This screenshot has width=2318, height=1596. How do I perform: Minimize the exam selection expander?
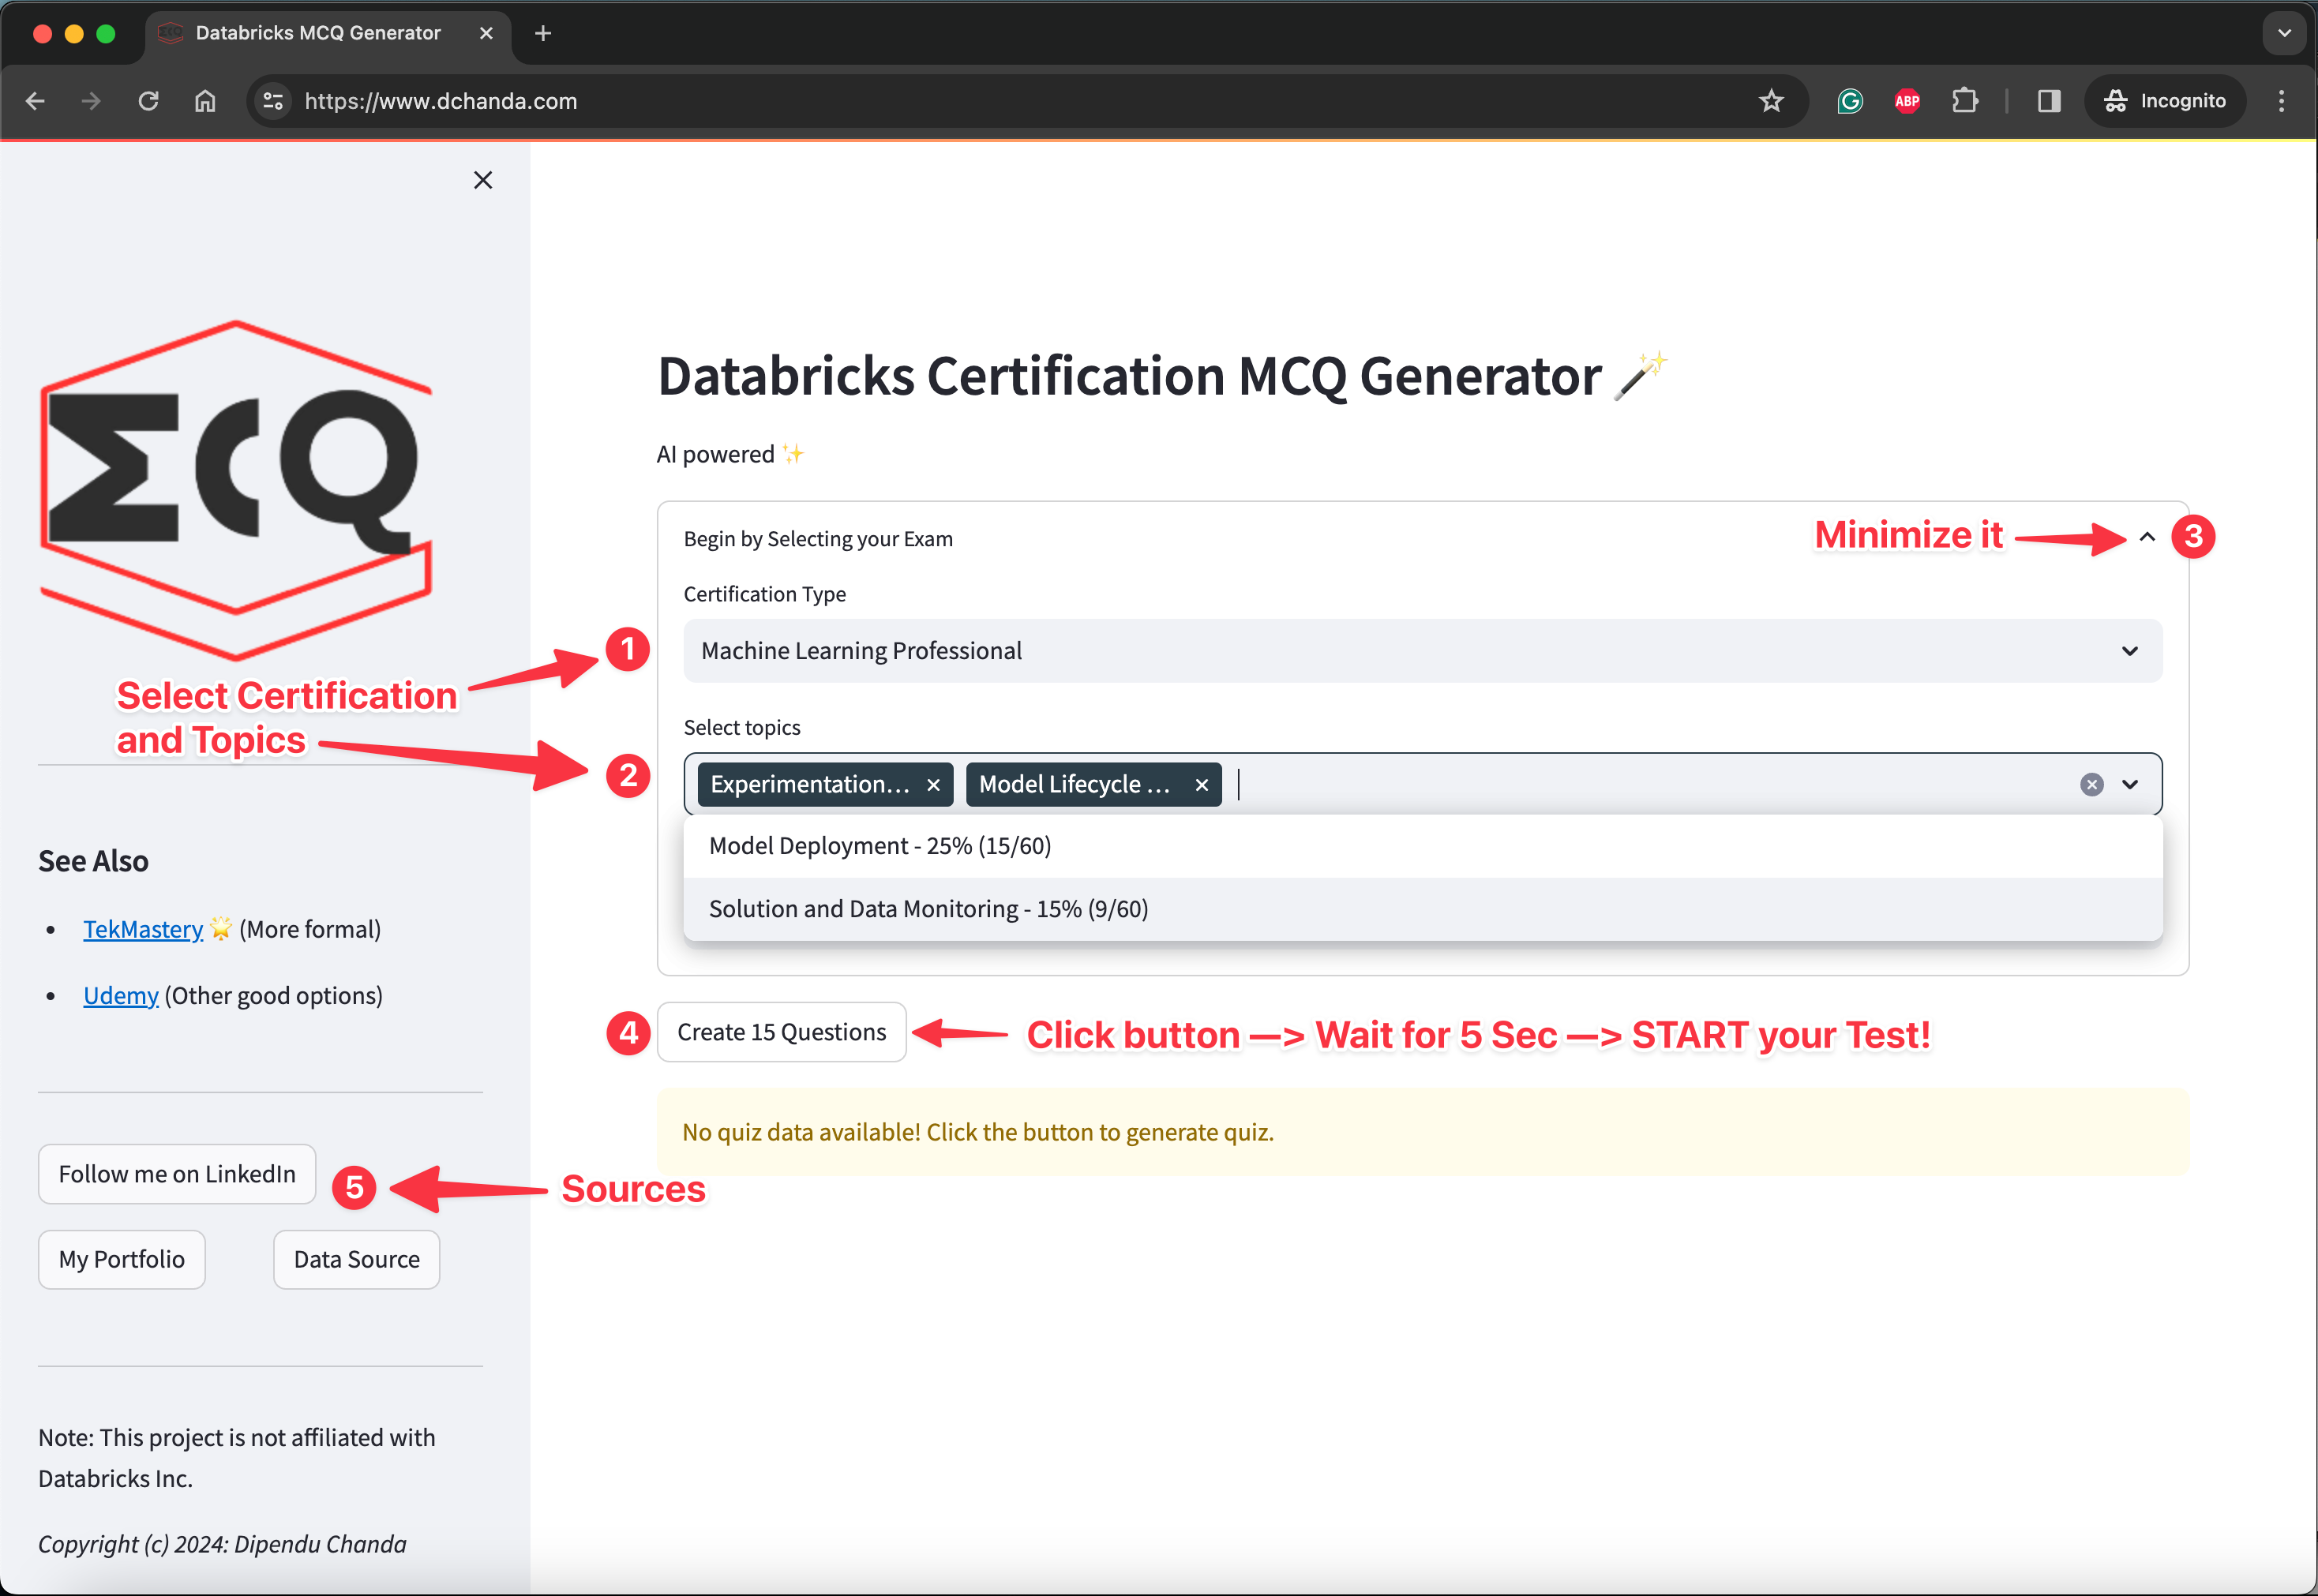2147,537
